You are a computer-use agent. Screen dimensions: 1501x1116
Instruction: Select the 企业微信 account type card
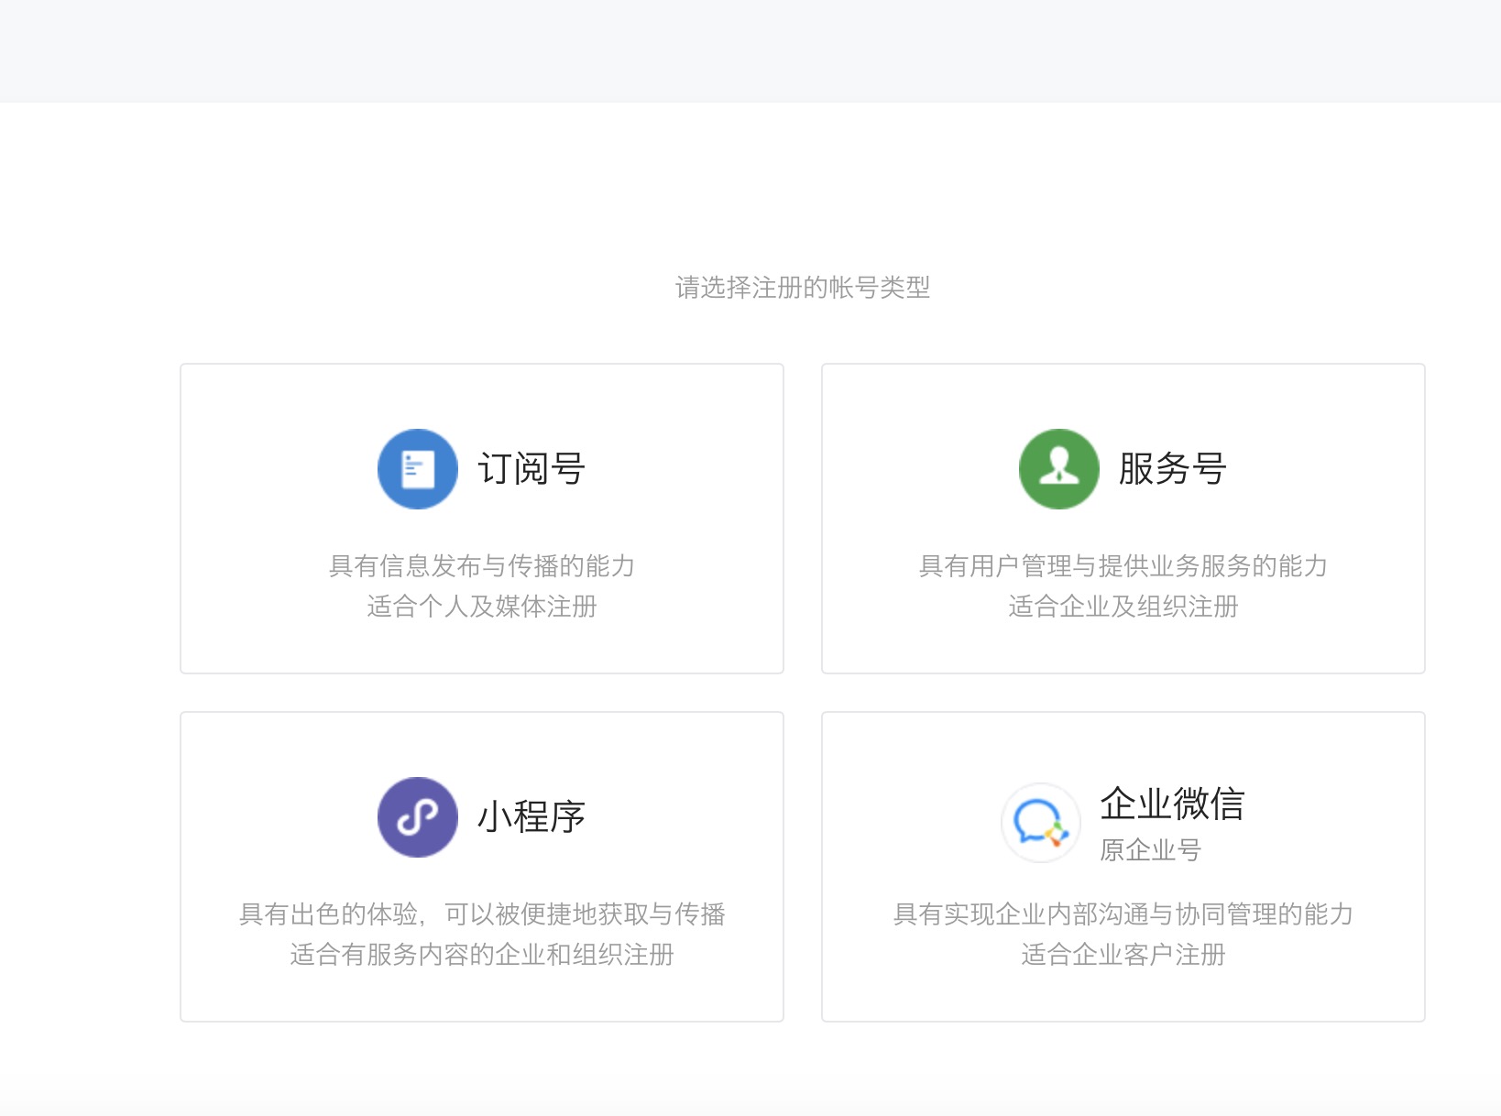click(x=1123, y=866)
